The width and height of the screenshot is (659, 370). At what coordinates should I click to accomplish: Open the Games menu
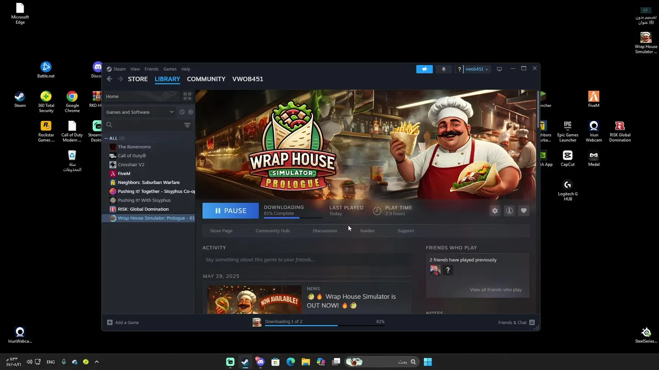tap(170, 69)
